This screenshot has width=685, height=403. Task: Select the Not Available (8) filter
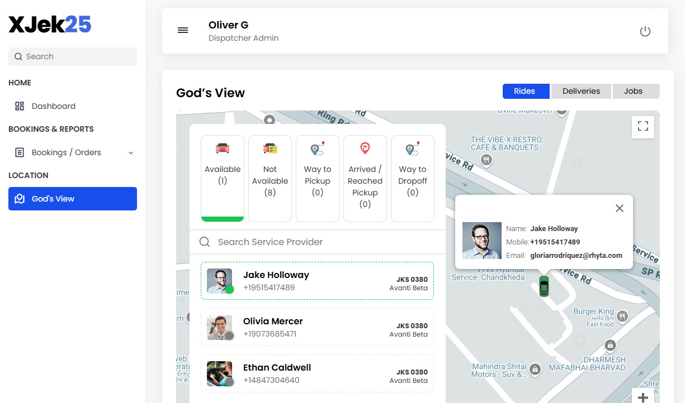270,178
